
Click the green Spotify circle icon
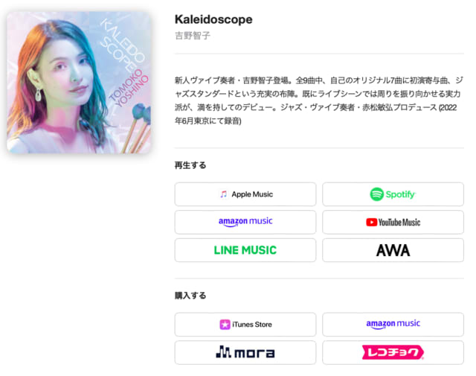377,194
